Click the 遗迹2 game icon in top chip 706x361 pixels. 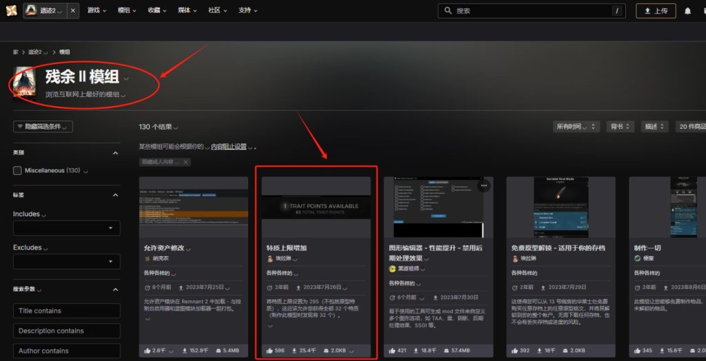point(32,10)
